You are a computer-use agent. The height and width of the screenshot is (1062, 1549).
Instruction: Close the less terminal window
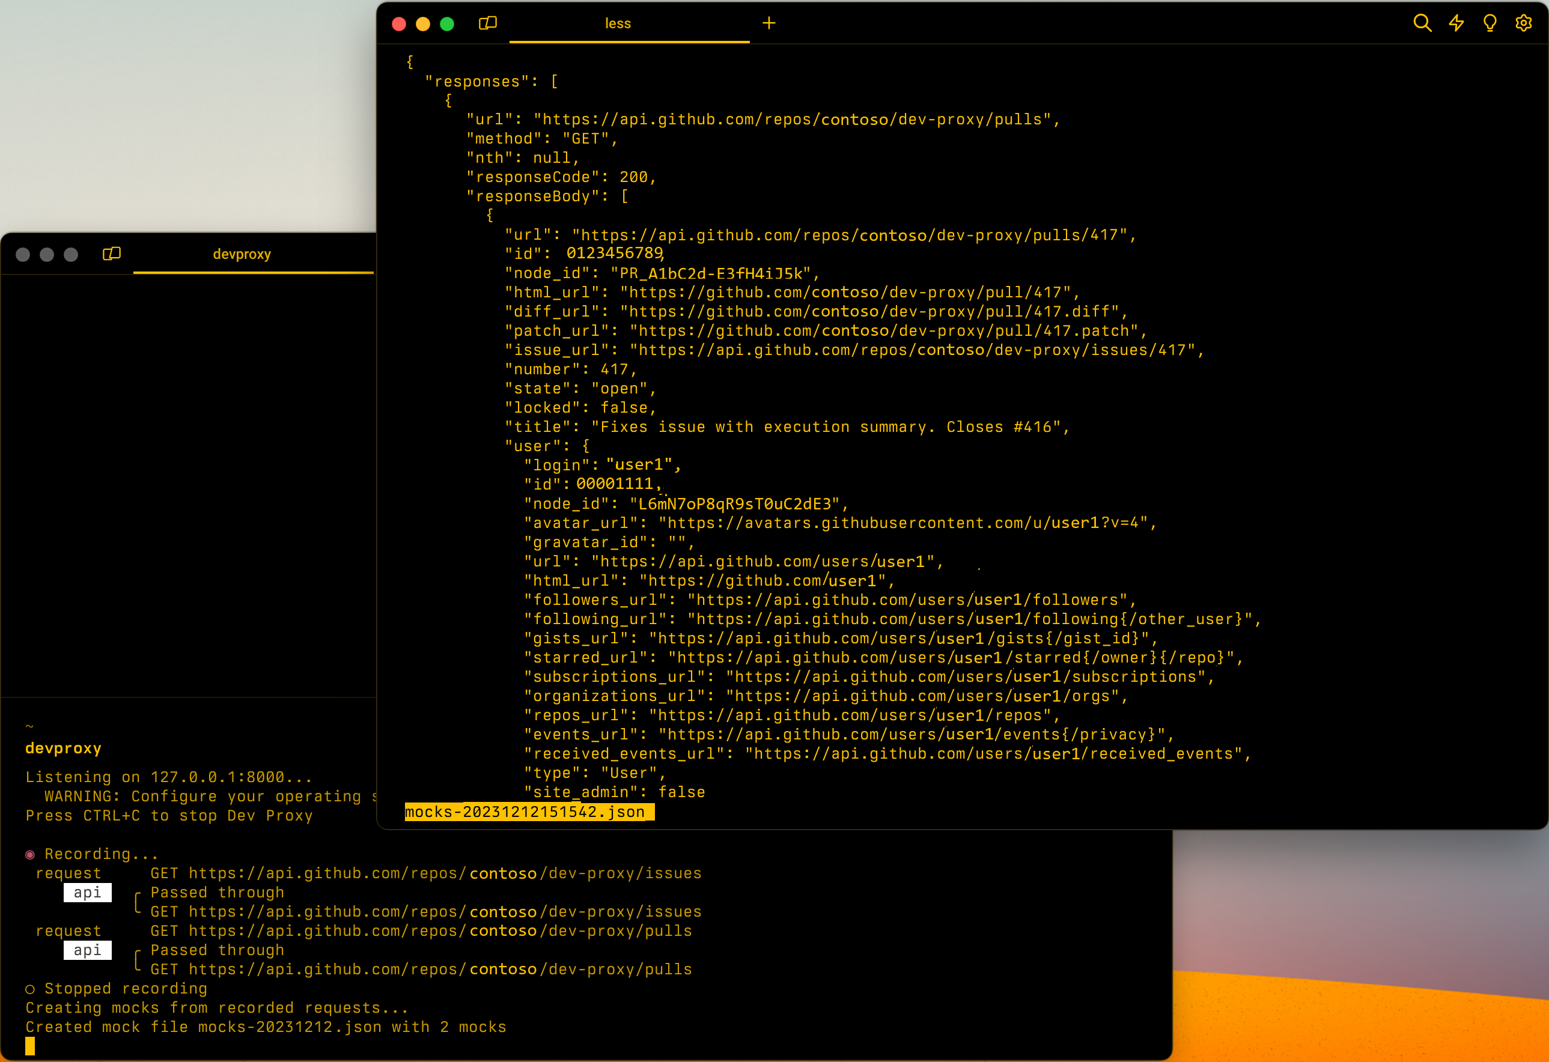(398, 24)
